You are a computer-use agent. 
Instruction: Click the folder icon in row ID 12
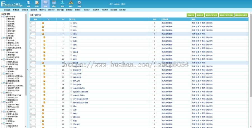tap(43, 63)
